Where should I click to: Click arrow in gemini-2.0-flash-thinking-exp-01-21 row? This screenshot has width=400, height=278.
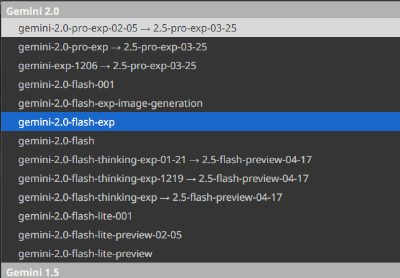[194, 160]
